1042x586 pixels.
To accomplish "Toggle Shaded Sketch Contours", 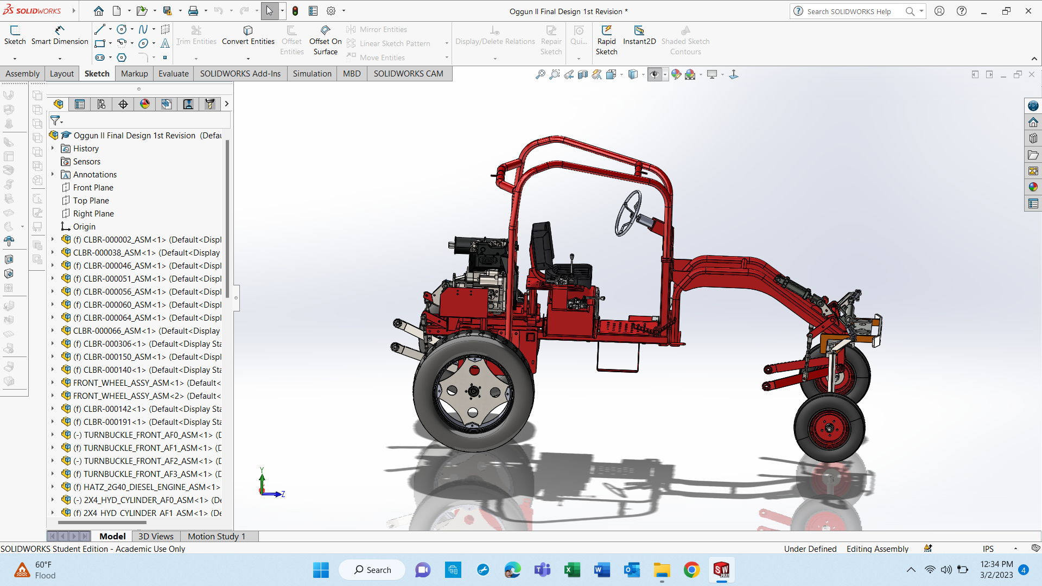I will point(685,40).
